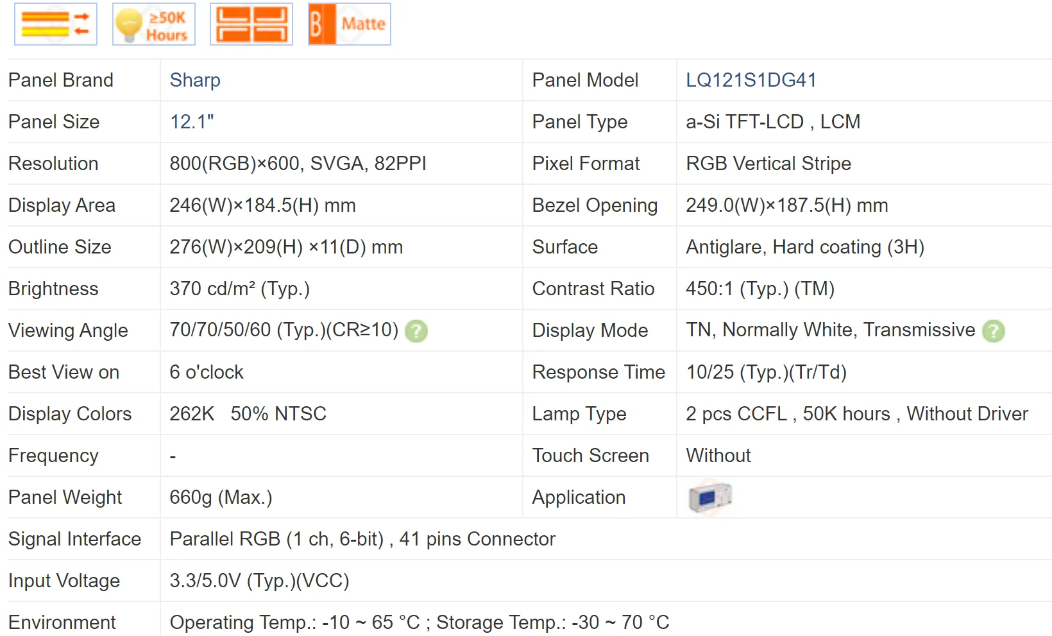Open the Sharp panel brand link
Screen dimensions: 1052x636
click(x=195, y=80)
